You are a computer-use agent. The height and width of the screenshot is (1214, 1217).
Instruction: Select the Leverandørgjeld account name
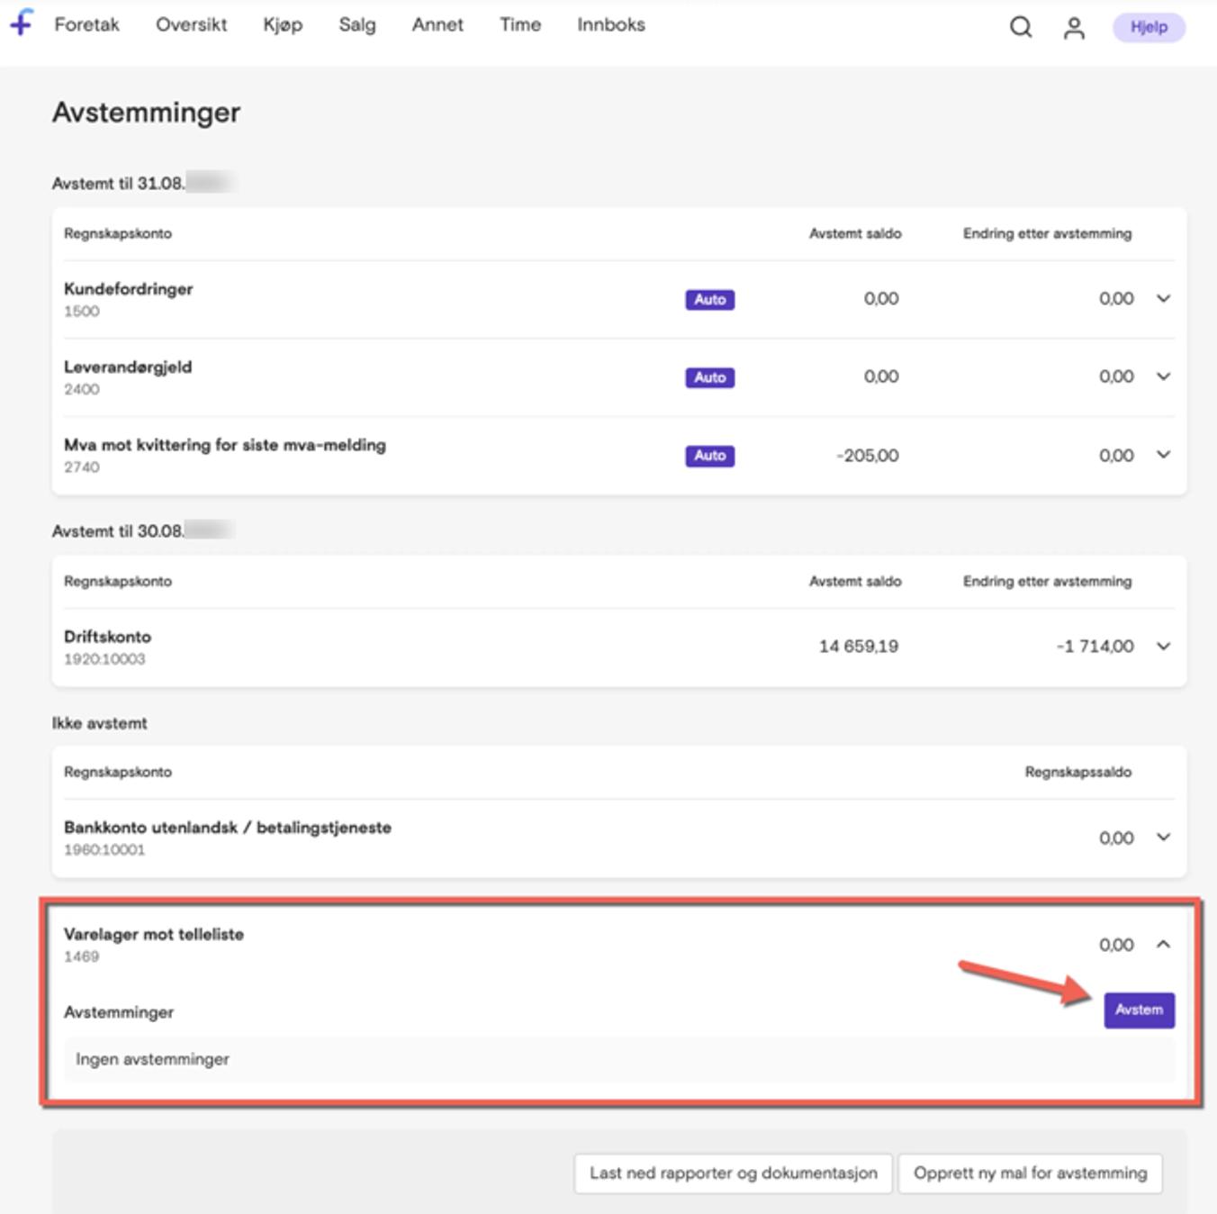[x=128, y=367]
